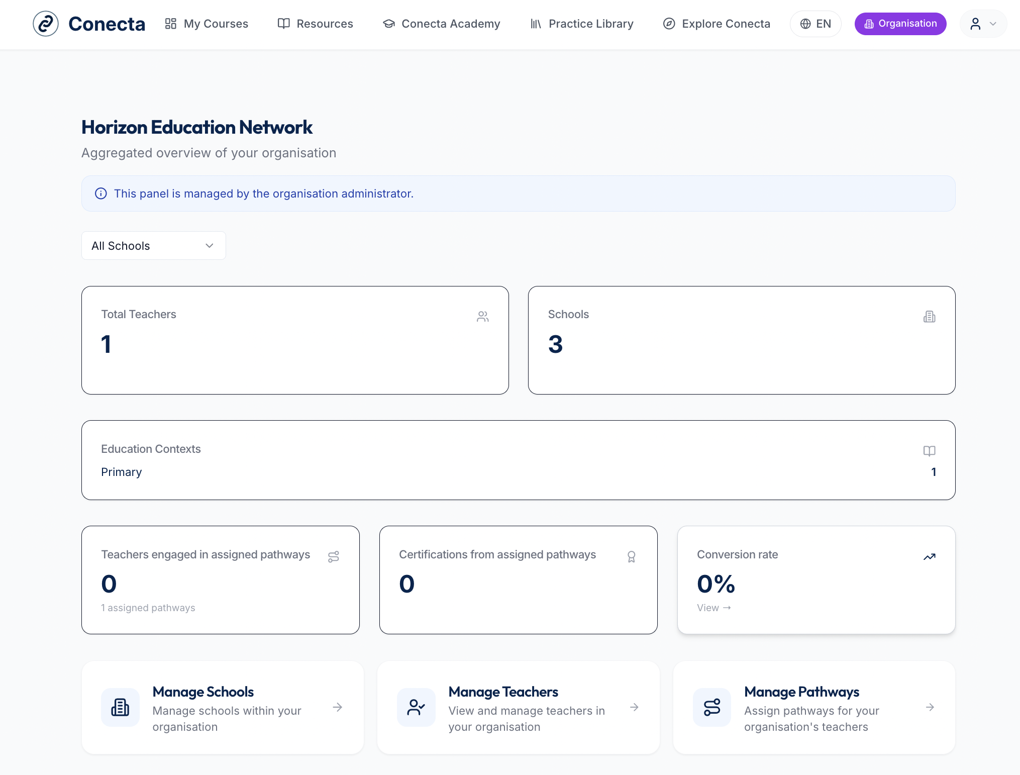Click the Schools card building icon
Screen dimensions: 1020x775
pos(929,317)
